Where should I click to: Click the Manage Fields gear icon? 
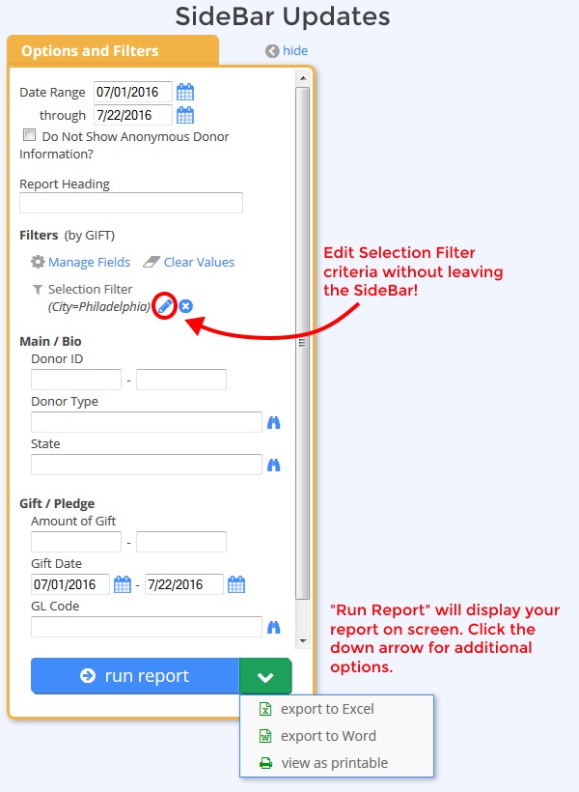click(x=38, y=262)
